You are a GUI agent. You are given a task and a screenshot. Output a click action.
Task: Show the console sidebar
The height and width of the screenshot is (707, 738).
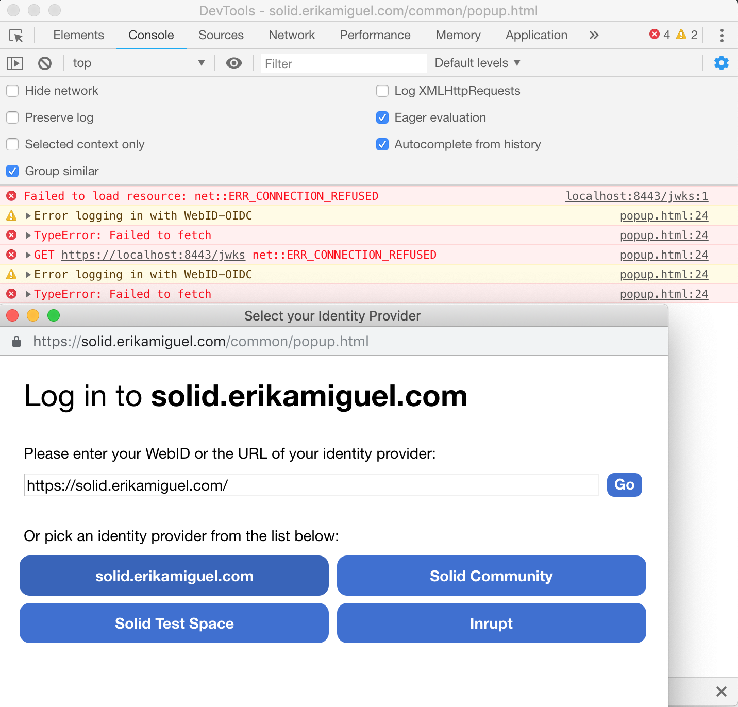point(15,63)
